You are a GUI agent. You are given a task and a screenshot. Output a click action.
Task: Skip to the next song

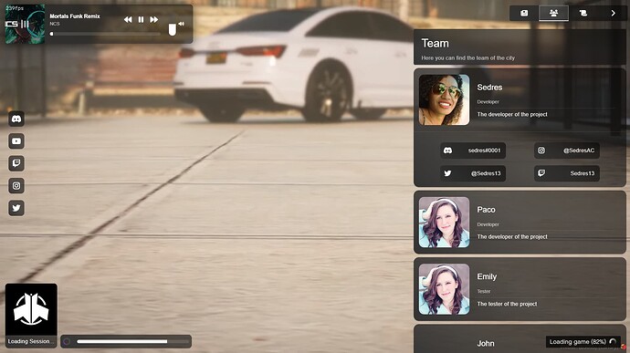pyautogui.click(x=154, y=19)
